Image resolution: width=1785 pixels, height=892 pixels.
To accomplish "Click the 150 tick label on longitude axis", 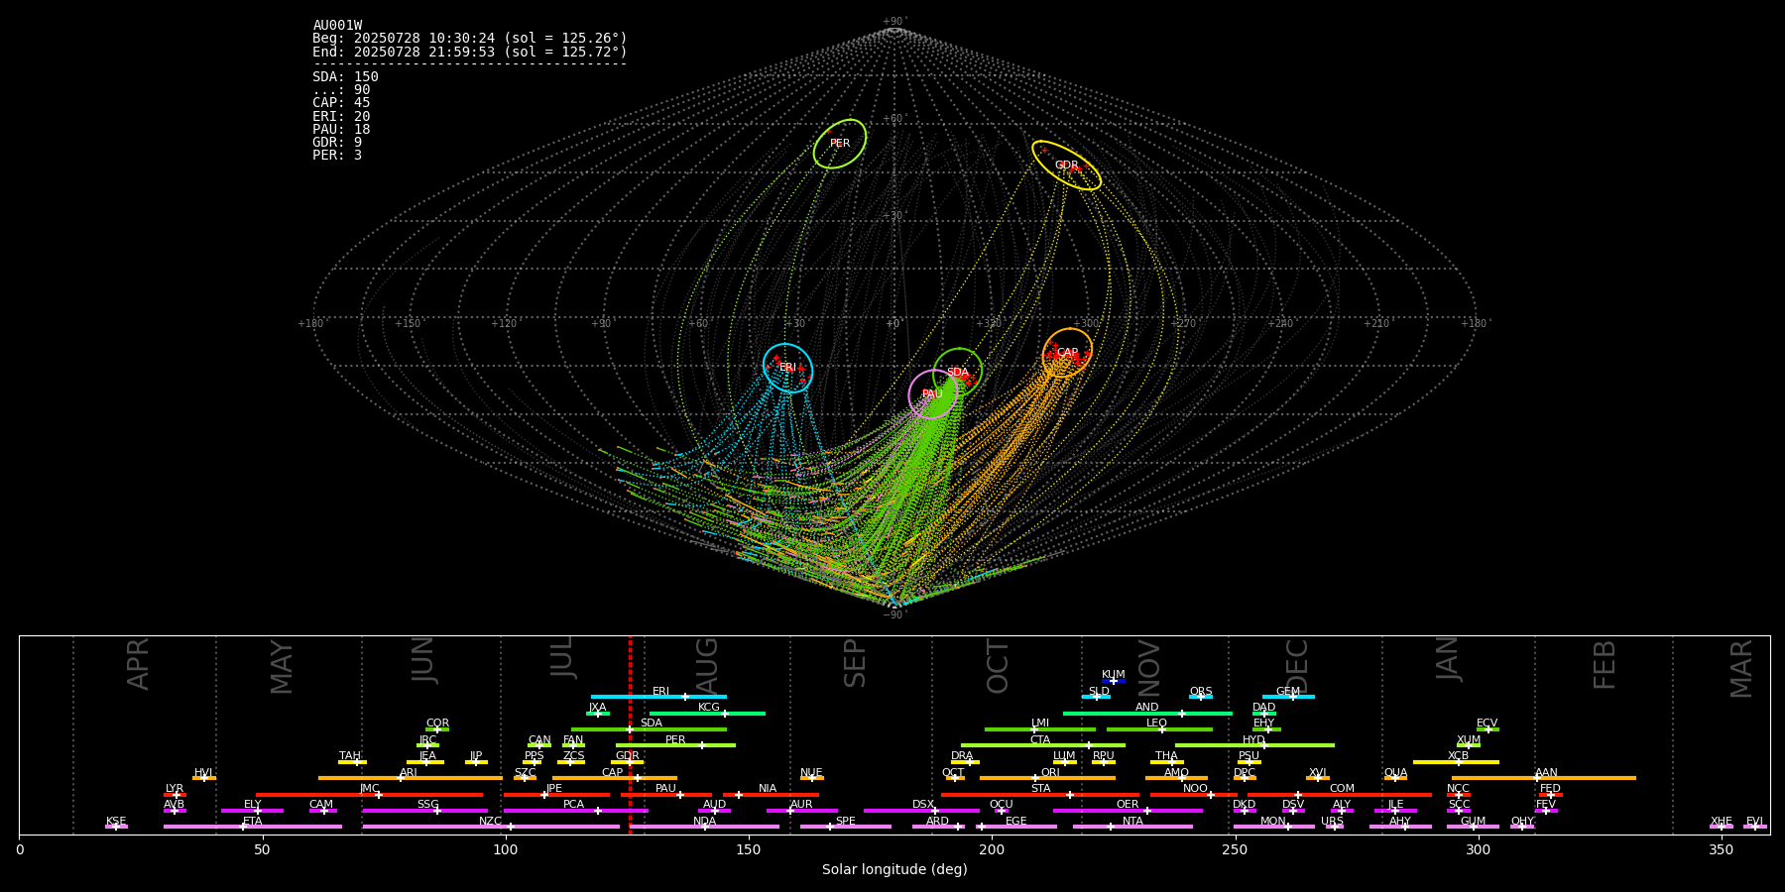I will 749,850.
